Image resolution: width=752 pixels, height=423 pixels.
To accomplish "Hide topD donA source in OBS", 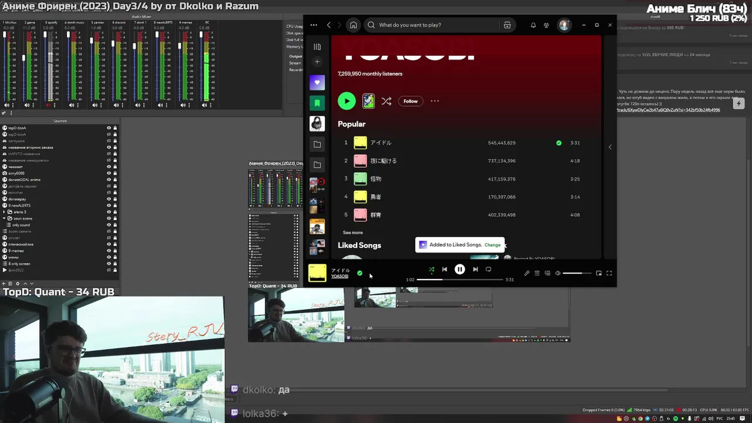I will [x=109, y=128].
